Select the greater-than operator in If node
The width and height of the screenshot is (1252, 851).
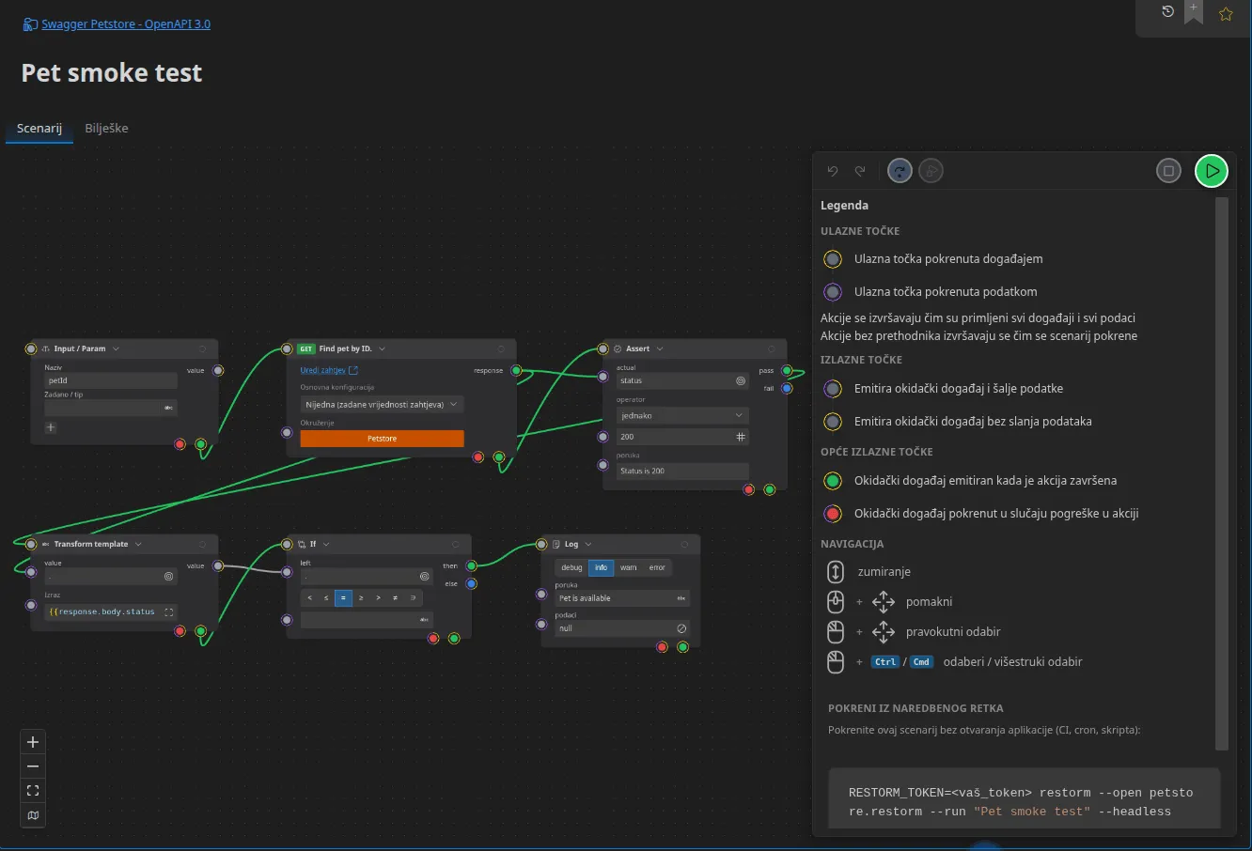pos(378,597)
